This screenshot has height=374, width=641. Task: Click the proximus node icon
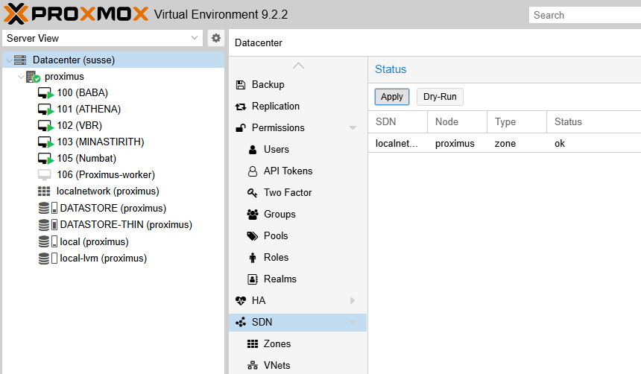pyautogui.click(x=33, y=77)
